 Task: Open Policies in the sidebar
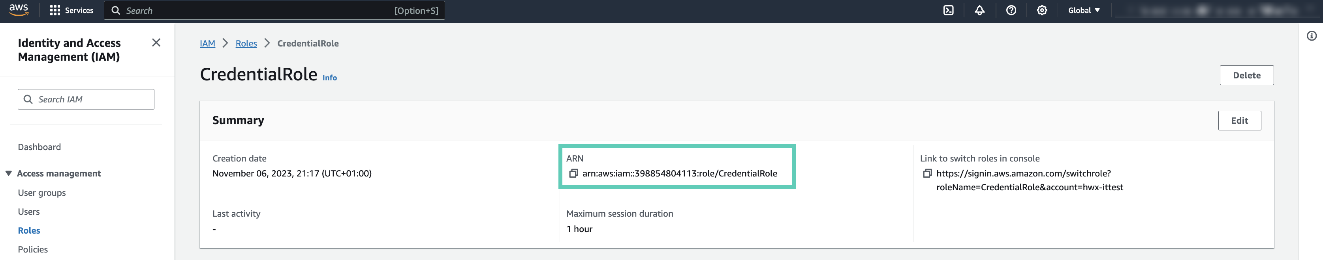(x=33, y=249)
